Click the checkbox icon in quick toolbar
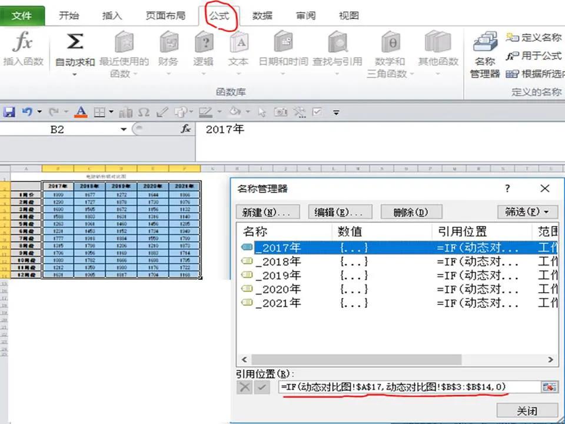This screenshot has height=424, width=565. click(x=317, y=112)
